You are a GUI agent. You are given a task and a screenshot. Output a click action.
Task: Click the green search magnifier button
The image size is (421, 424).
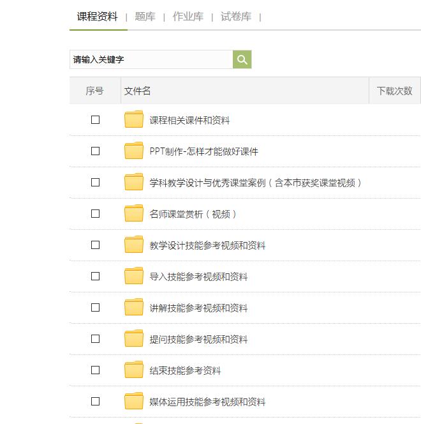point(242,59)
